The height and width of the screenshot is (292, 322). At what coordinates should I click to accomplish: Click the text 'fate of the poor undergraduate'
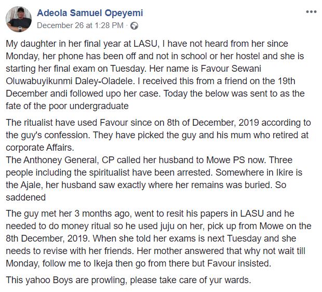coord(67,106)
